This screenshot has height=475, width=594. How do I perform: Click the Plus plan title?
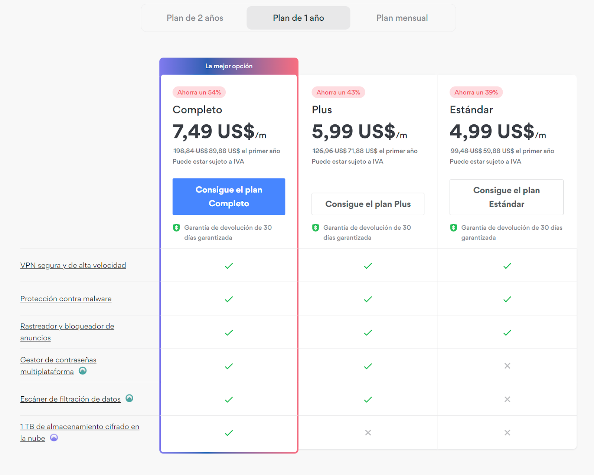pos(322,110)
